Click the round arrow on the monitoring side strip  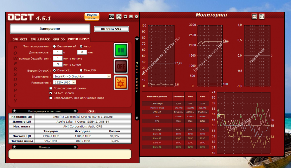(137, 118)
